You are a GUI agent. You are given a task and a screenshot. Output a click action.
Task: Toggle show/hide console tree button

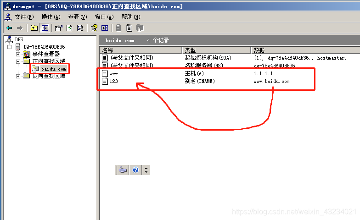pos(45,28)
